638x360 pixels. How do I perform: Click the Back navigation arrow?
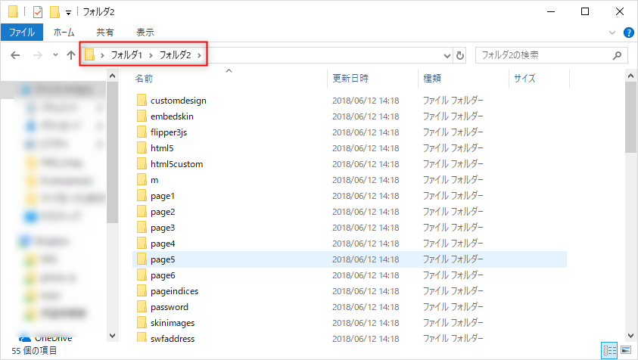click(x=15, y=55)
